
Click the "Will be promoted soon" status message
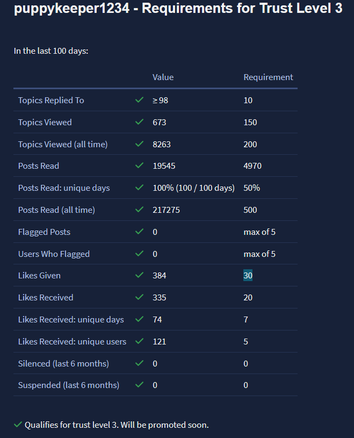click(117, 425)
